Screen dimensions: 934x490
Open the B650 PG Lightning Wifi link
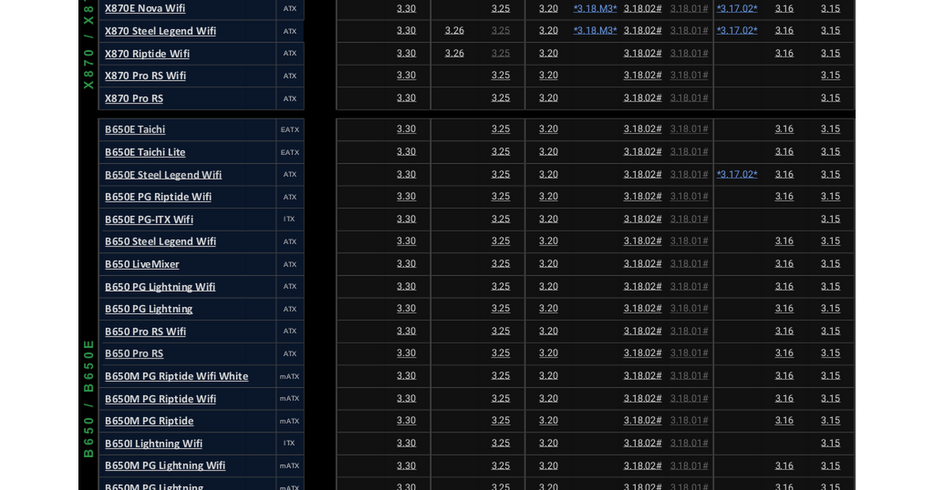[160, 287]
